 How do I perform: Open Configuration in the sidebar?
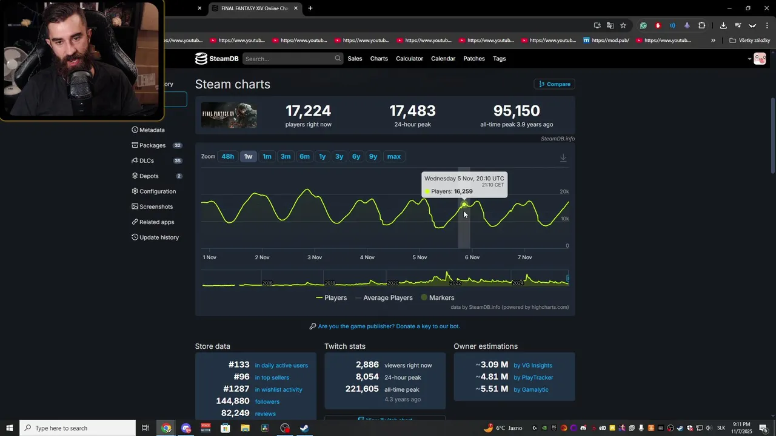pos(154,191)
